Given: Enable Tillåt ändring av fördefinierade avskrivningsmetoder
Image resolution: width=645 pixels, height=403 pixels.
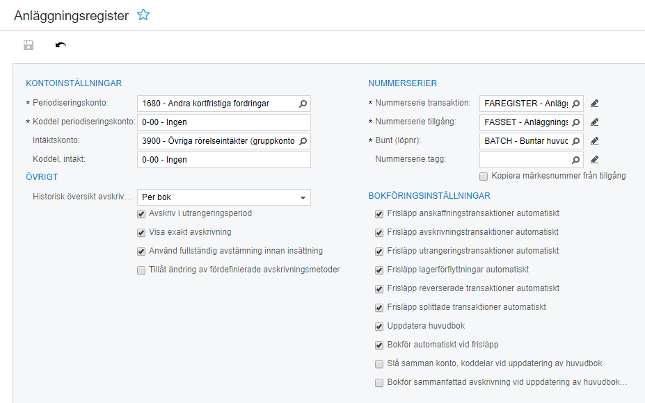Looking at the screenshot, I should (142, 270).
